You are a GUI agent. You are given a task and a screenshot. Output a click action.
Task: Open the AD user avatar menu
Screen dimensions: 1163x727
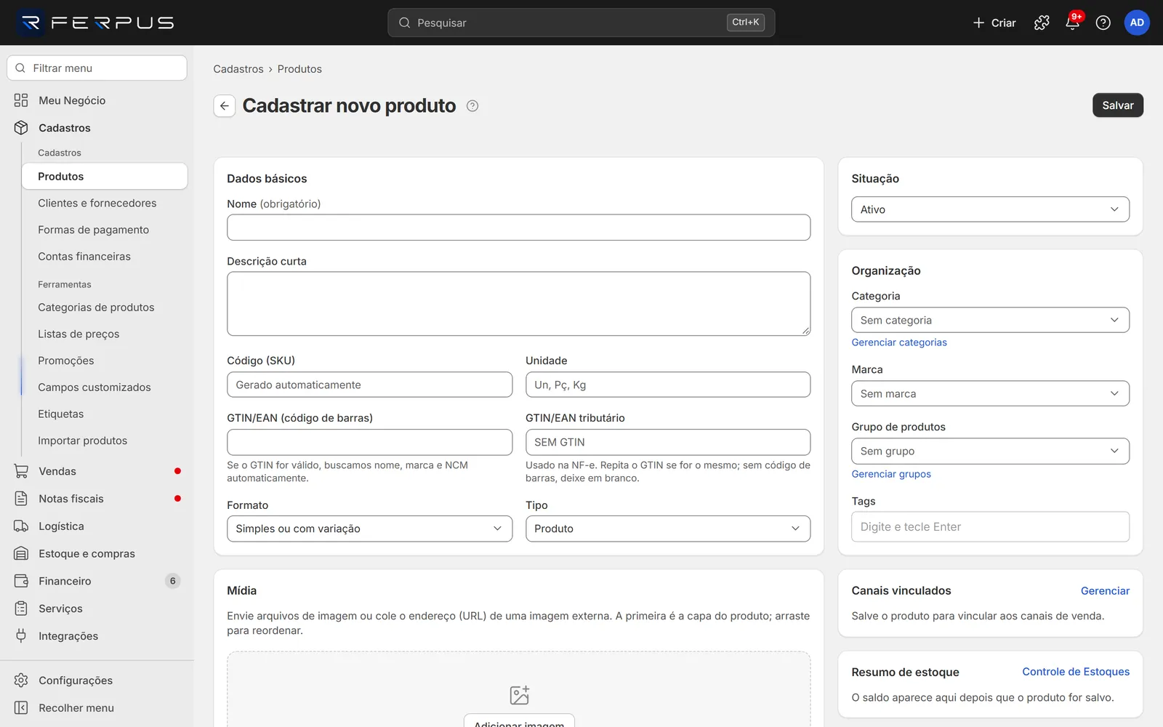click(1137, 23)
